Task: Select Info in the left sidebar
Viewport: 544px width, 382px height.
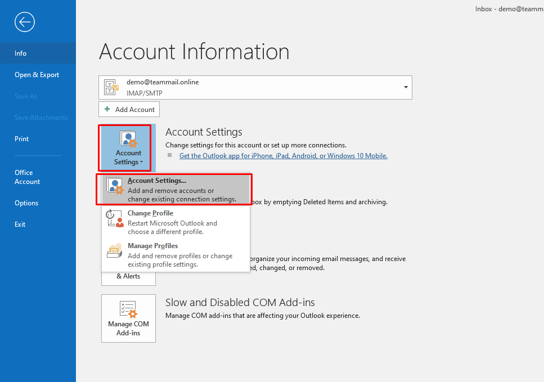Action: click(21, 53)
